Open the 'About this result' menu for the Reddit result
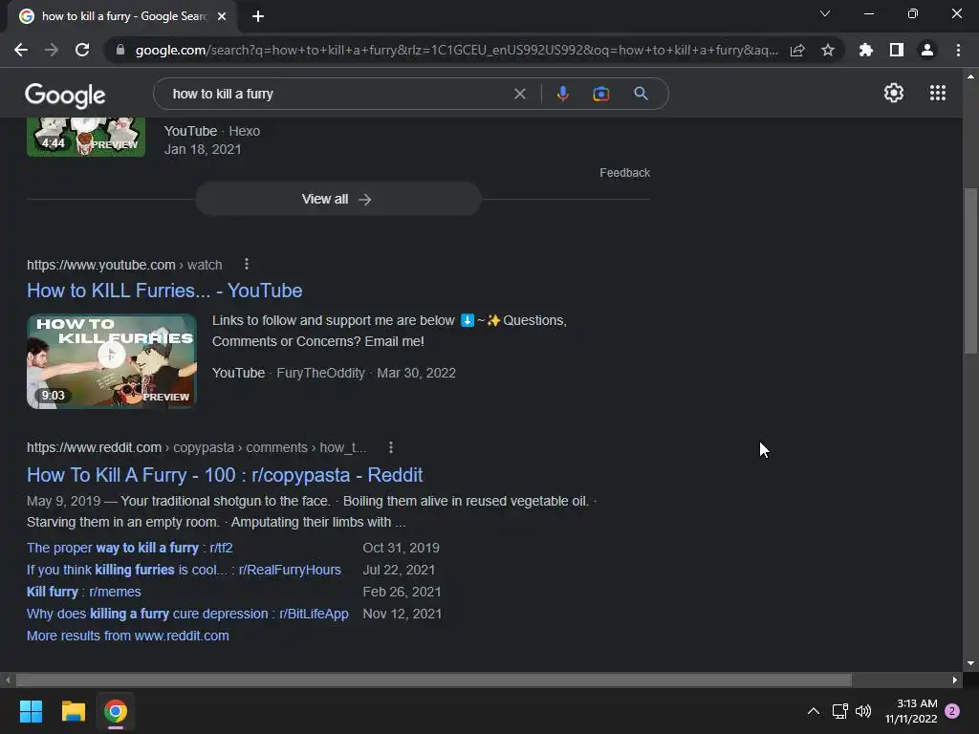This screenshot has height=734, width=979. [x=390, y=447]
